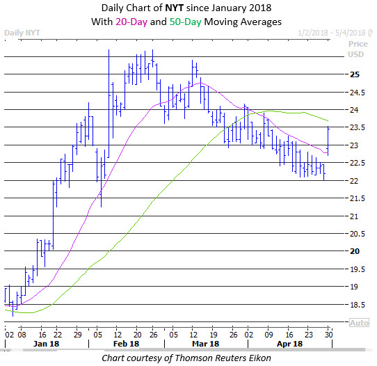The height and width of the screenshot is (366, 377).
Task: Click the Auto scale button
Action: pyautogui.click(x=359, y=322)
